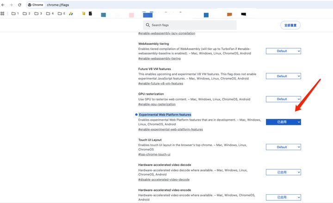Click the #top-chrome-touch-ui link
The image size is (333, 203).
point(154,154)
